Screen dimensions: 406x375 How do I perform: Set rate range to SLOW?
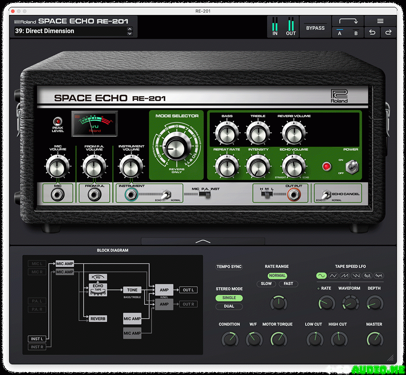click(x=266, y=284)
